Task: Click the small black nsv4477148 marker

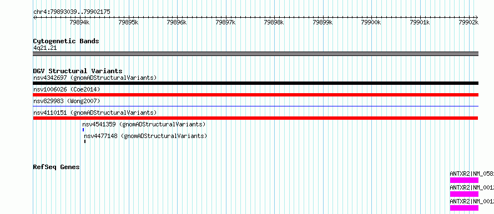Action: tap(85, 141)
